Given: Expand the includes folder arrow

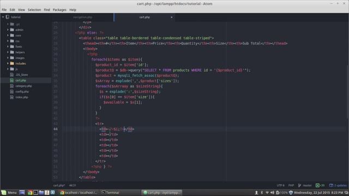Looking at the screenshot, I should point(8,63).
